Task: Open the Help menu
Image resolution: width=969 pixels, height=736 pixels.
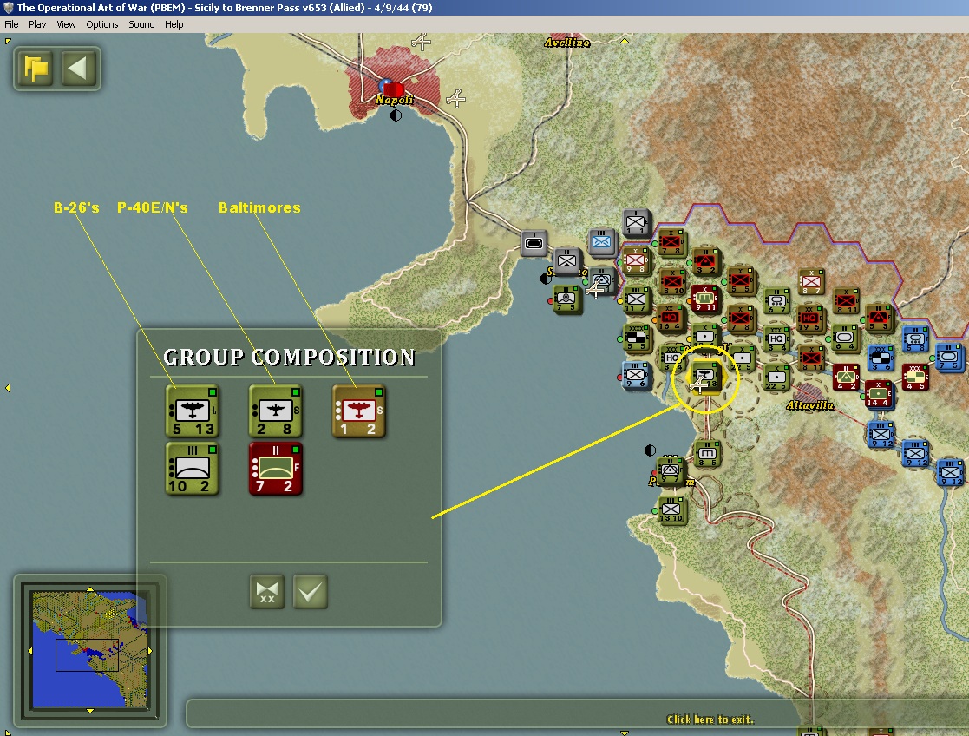Action: 174,24
